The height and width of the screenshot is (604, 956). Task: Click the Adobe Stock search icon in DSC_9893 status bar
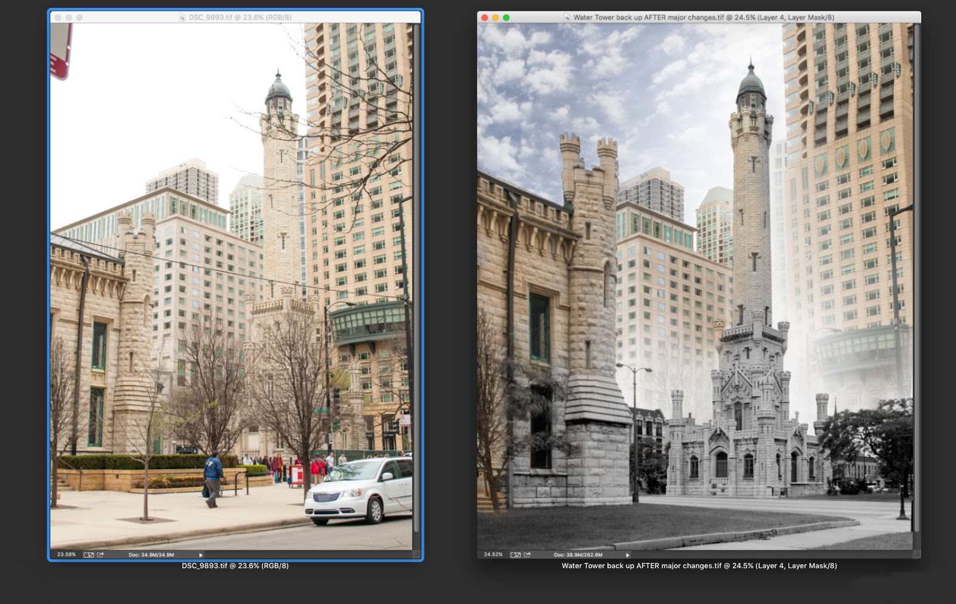[88, 554]
